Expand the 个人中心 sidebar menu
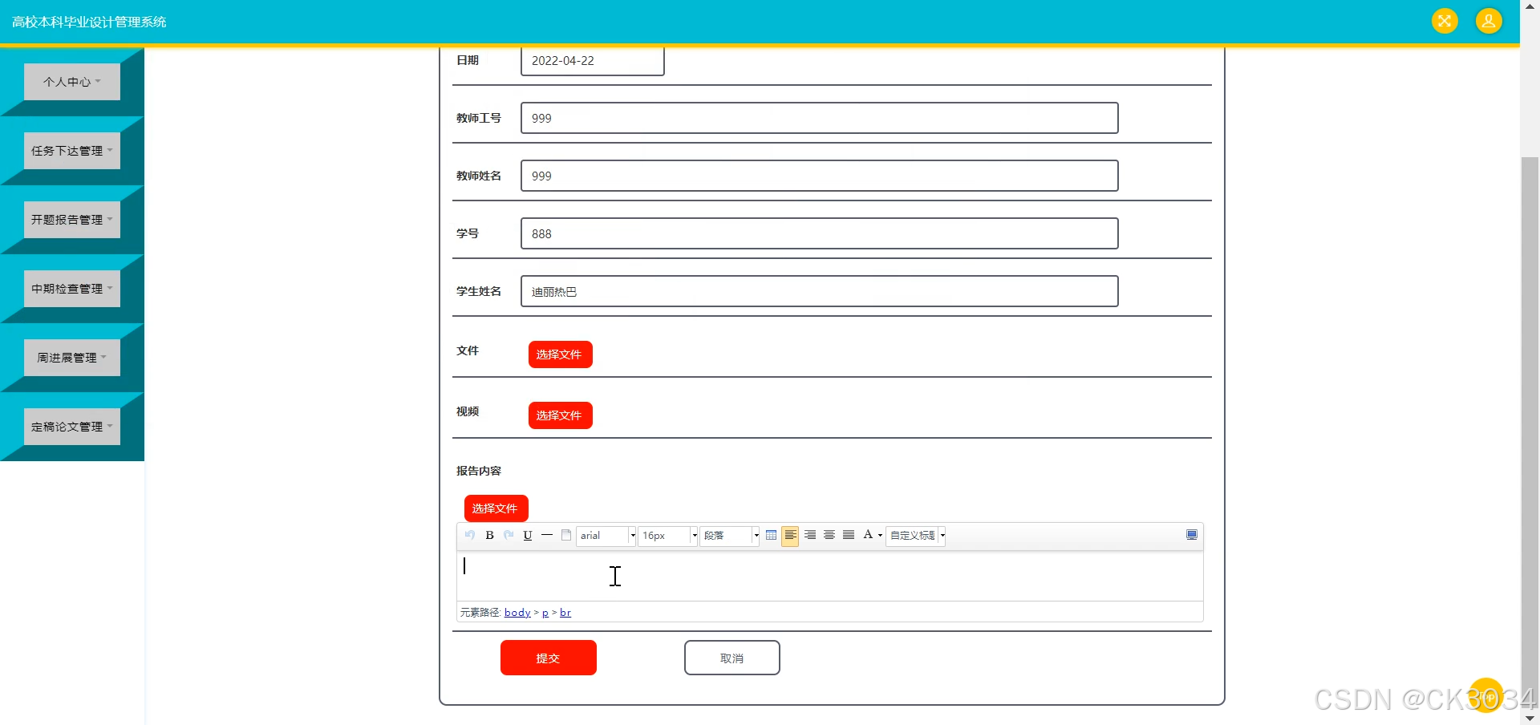Image resolution: width=1540 pixels, height=725 pixels. 72,82
